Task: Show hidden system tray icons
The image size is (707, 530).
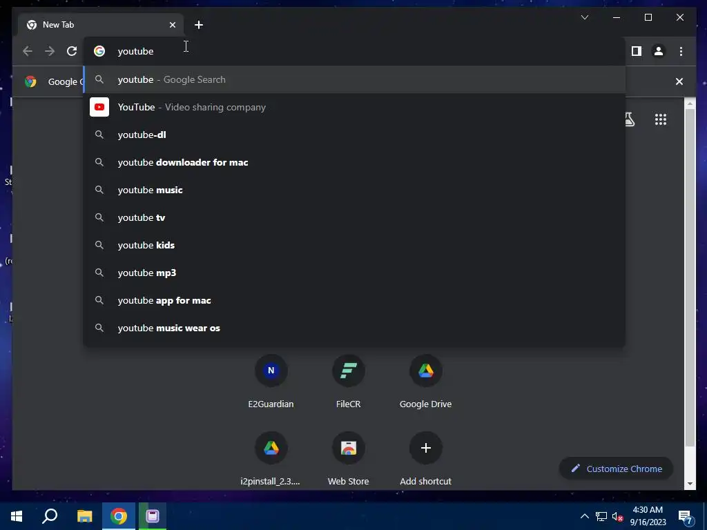Action: click(x=584, y=516)
